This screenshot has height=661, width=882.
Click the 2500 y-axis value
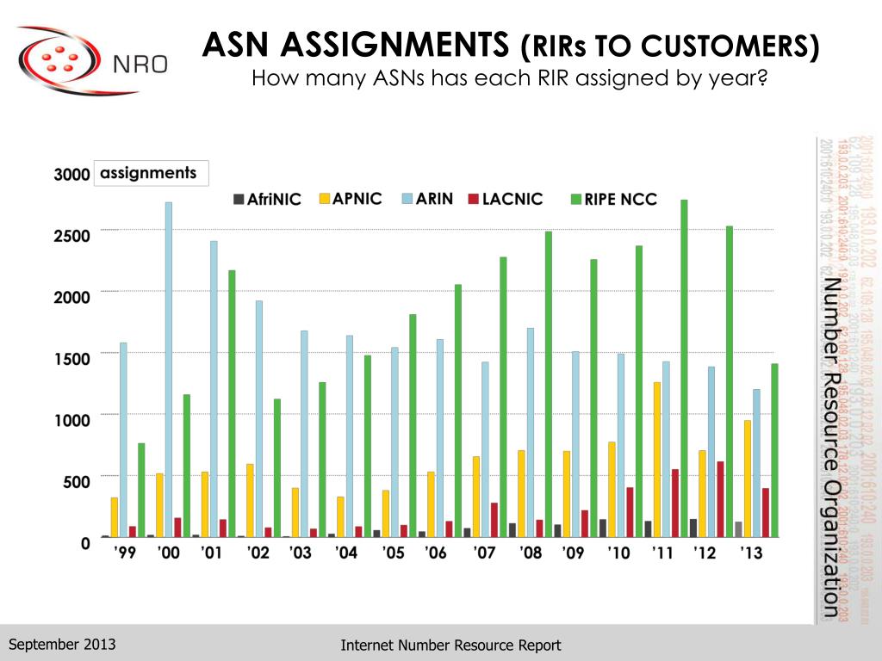pyautogui.click(x=72, y=236)
